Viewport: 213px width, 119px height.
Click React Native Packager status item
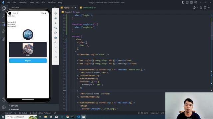(41, 113)
